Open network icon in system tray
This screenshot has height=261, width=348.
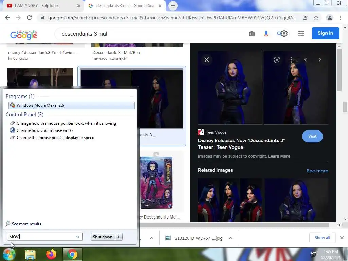314,254
